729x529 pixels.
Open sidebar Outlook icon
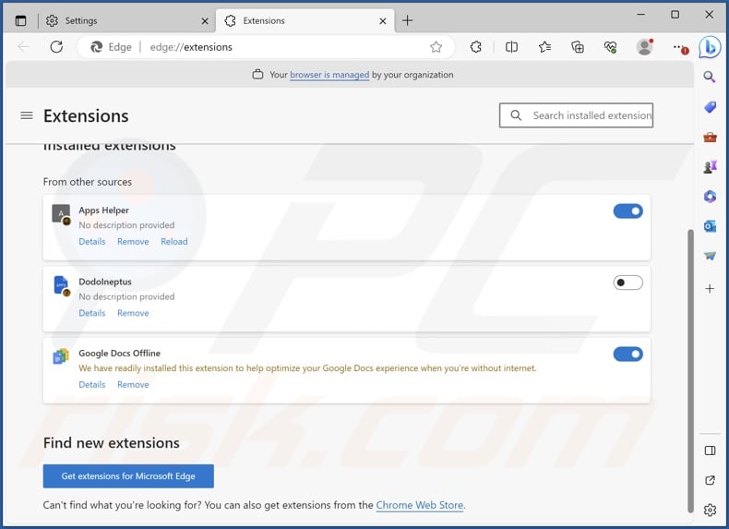pos(710,226)
